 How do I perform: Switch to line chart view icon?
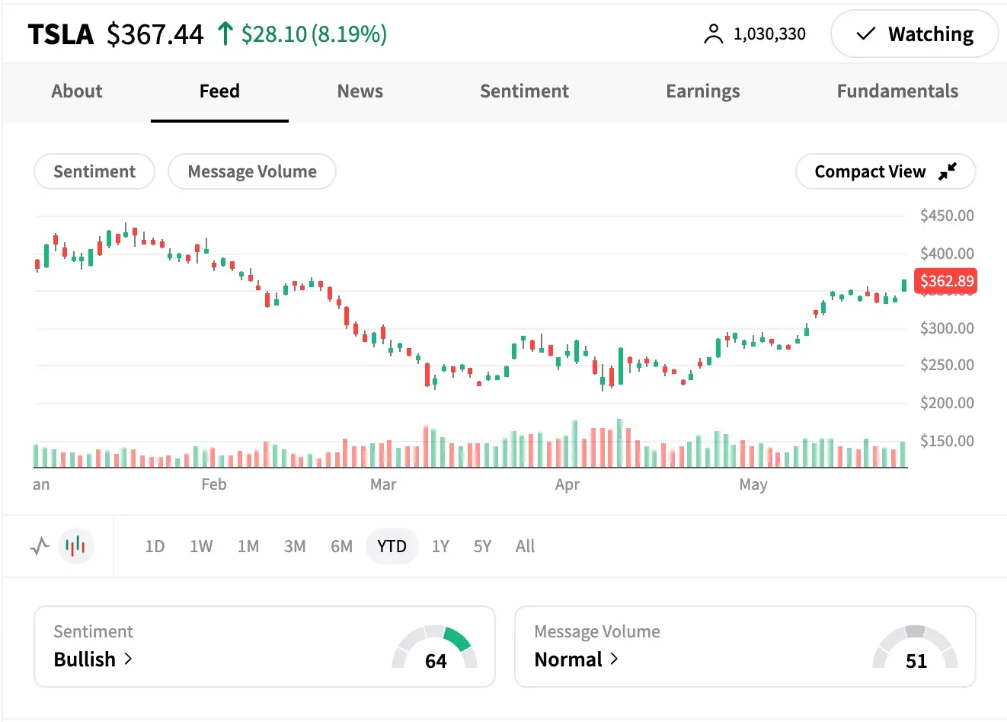coord(40,546)
